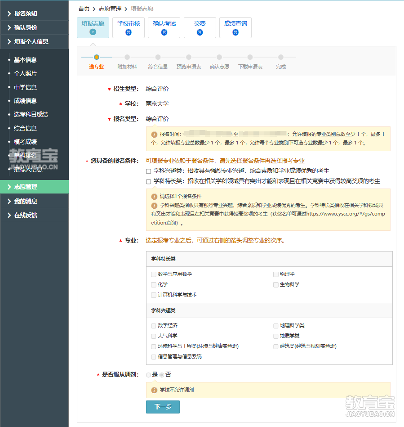The image size is (404, 427).
Task: Go to 首页 via breadcrumb
Action: coord(84,9)
